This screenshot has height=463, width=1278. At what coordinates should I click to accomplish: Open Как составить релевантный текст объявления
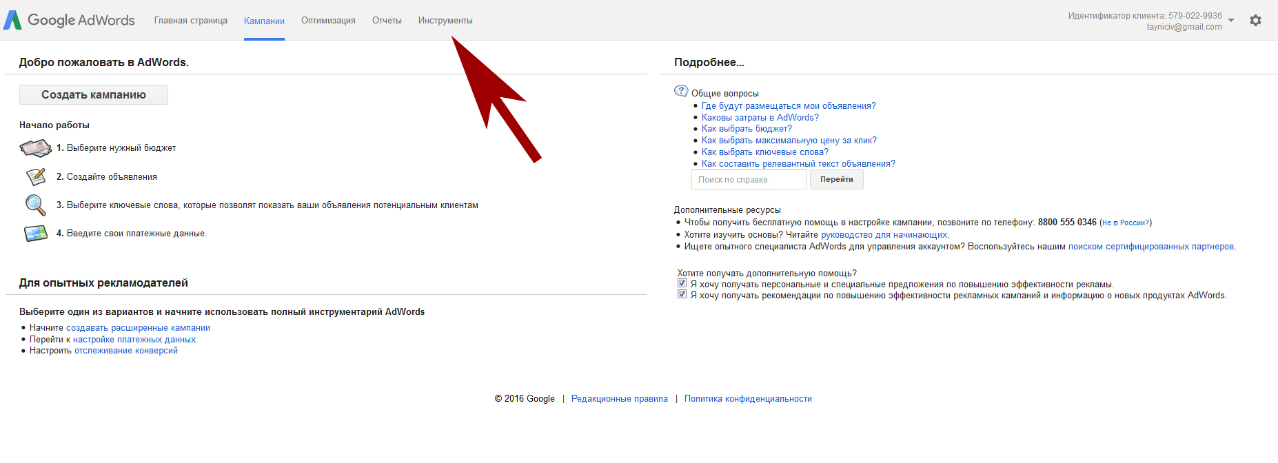click(x=798, y=164)
